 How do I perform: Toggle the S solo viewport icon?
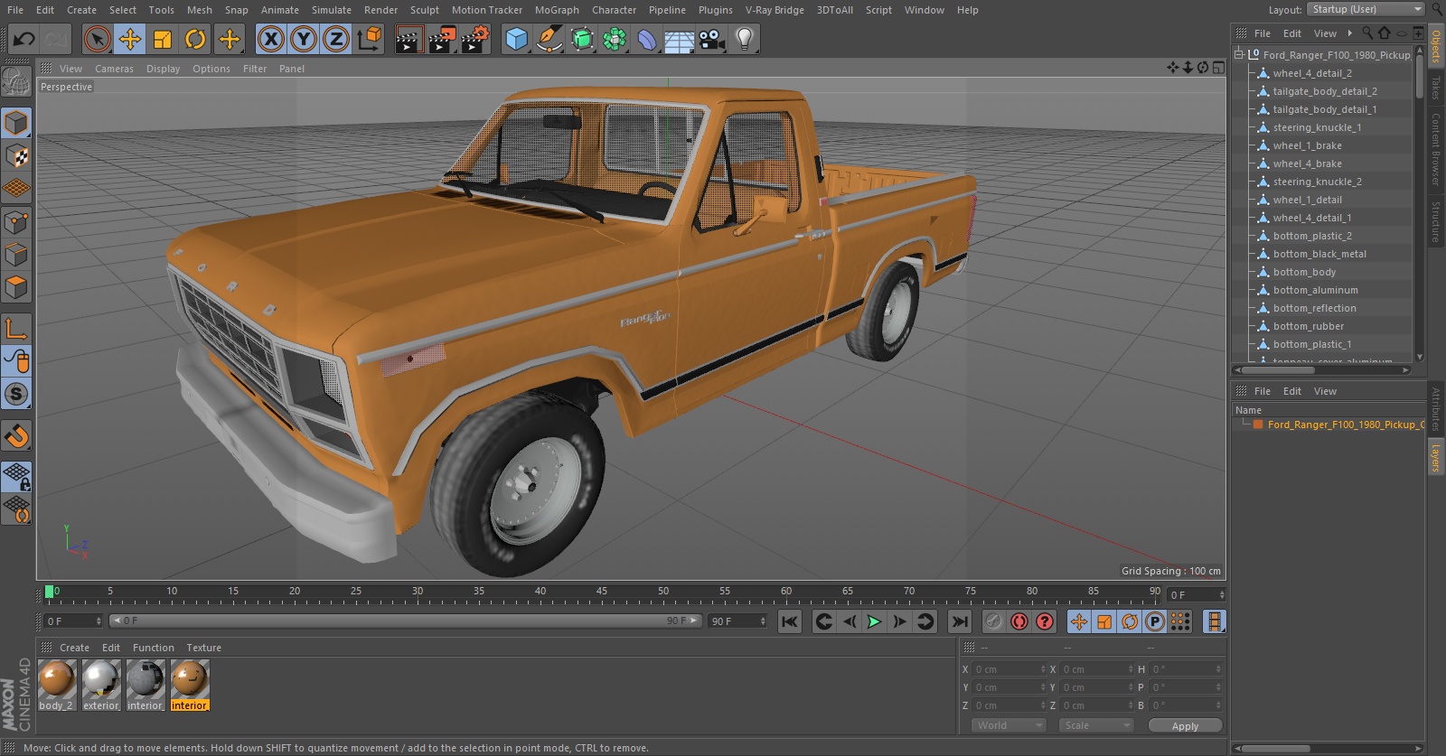(17, 395)
